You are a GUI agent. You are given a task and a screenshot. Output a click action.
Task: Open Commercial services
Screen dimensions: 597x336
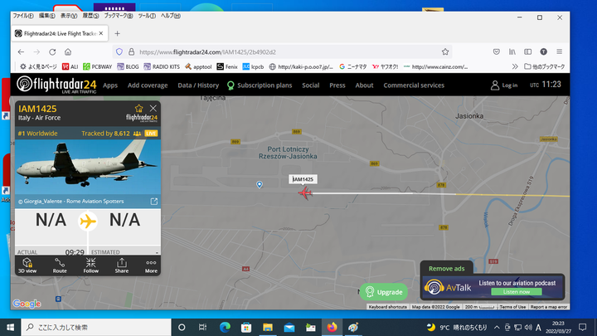(414, 85)
